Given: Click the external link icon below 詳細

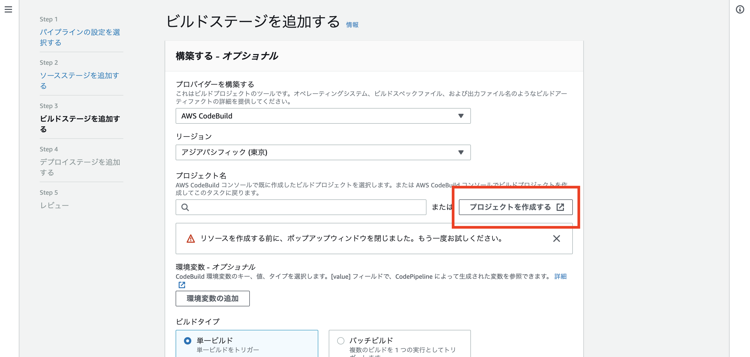Looking at the screenshot, I should click(x=182, y=285).
